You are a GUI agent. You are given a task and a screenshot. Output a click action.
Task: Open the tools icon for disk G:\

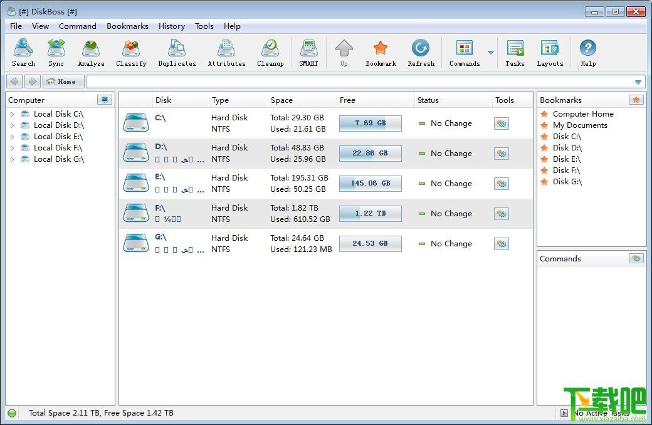(502, 244)
